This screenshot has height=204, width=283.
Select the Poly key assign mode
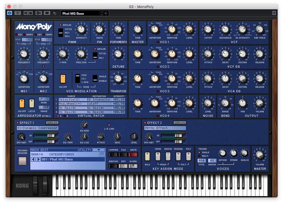point(188,156)
